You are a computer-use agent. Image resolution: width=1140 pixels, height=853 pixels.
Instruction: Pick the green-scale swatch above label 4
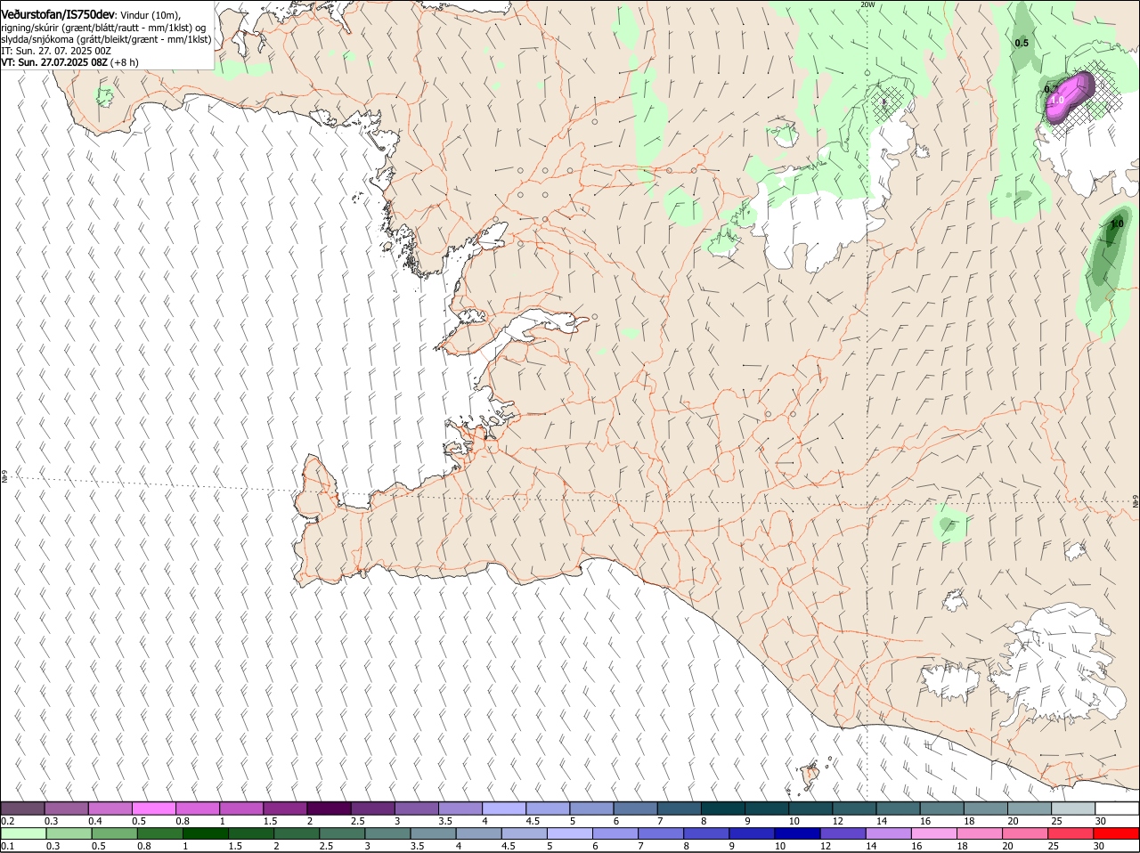coord(478,833)
